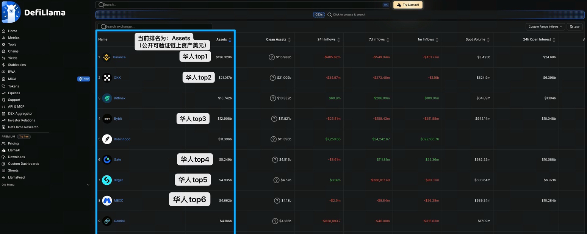587x234 pixels.
Task: Open the Gate exchange link
Action: 117,159
